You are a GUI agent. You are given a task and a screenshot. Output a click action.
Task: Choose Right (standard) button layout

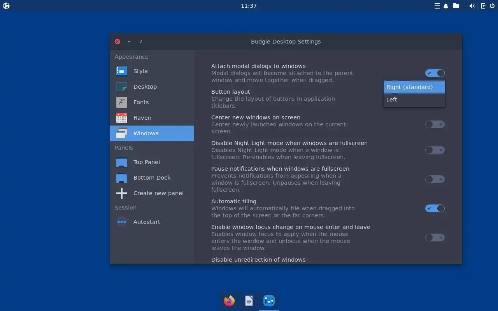pos(414,87)
